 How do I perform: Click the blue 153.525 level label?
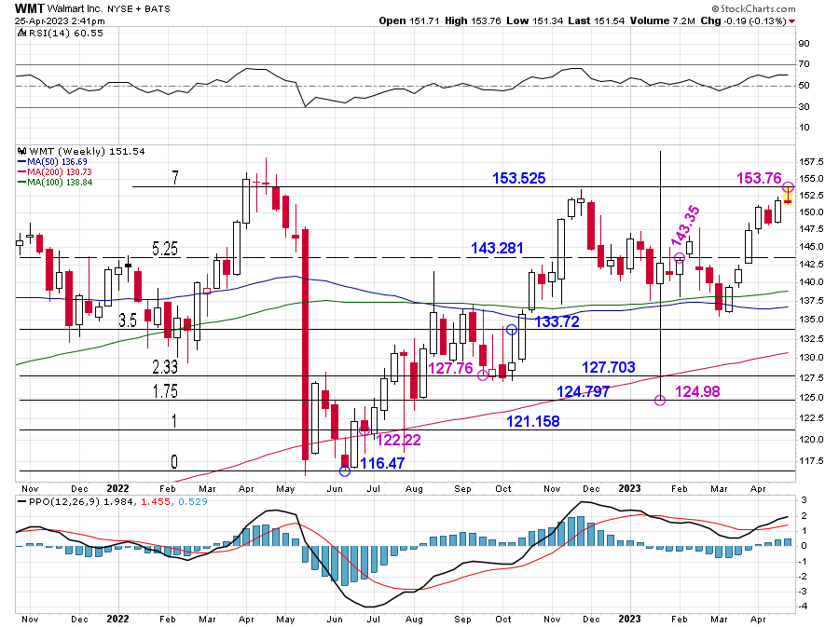(x=518, y=178)
